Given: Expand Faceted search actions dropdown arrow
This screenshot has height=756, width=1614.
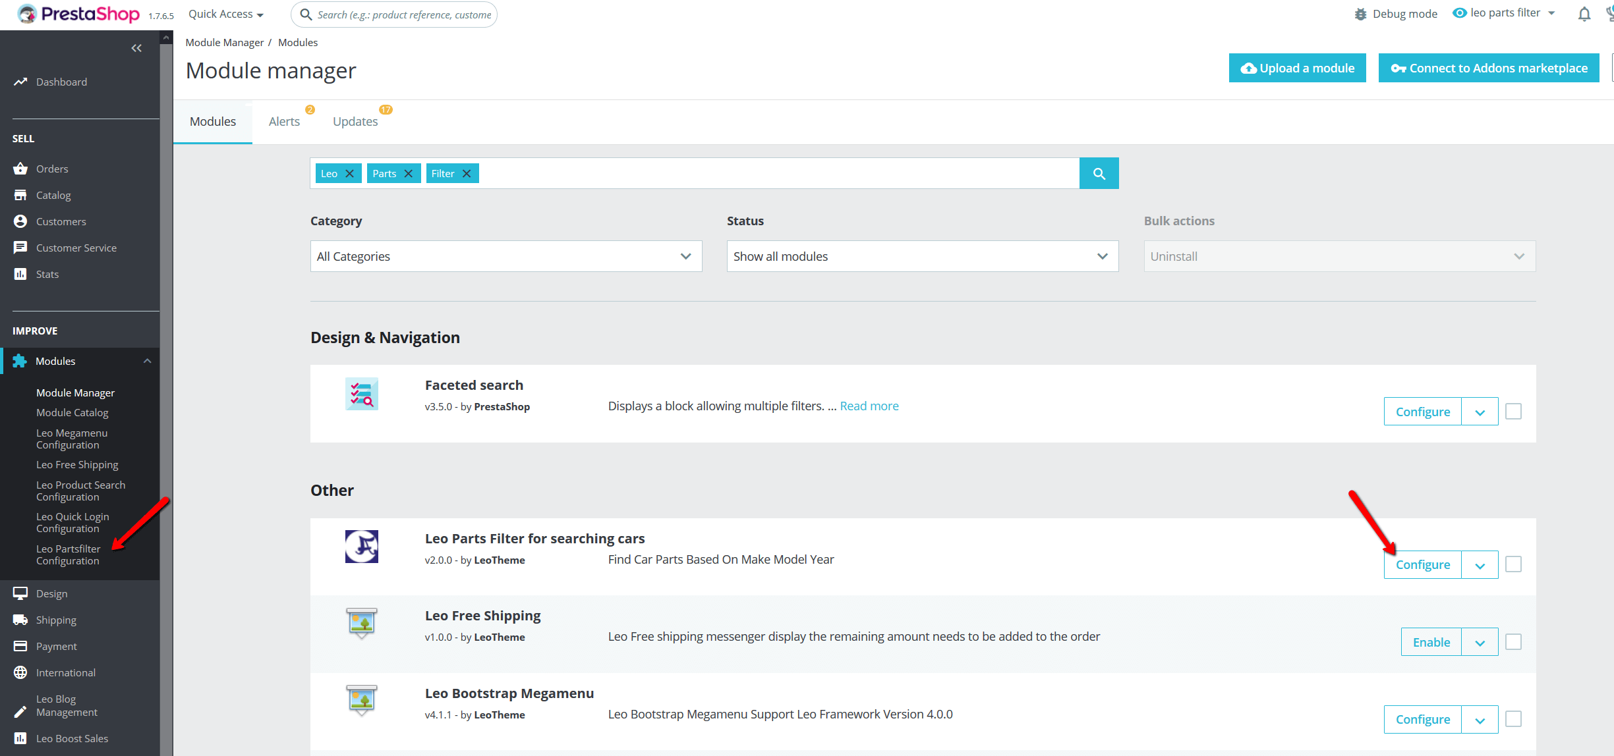Looking at the screenshot, I should [1480, 412].
